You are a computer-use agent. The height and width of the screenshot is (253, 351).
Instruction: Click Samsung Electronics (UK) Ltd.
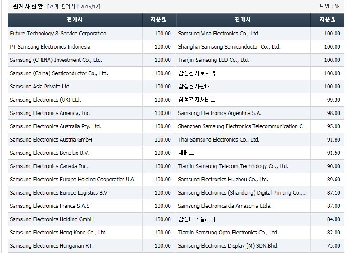tap(45, 100)
